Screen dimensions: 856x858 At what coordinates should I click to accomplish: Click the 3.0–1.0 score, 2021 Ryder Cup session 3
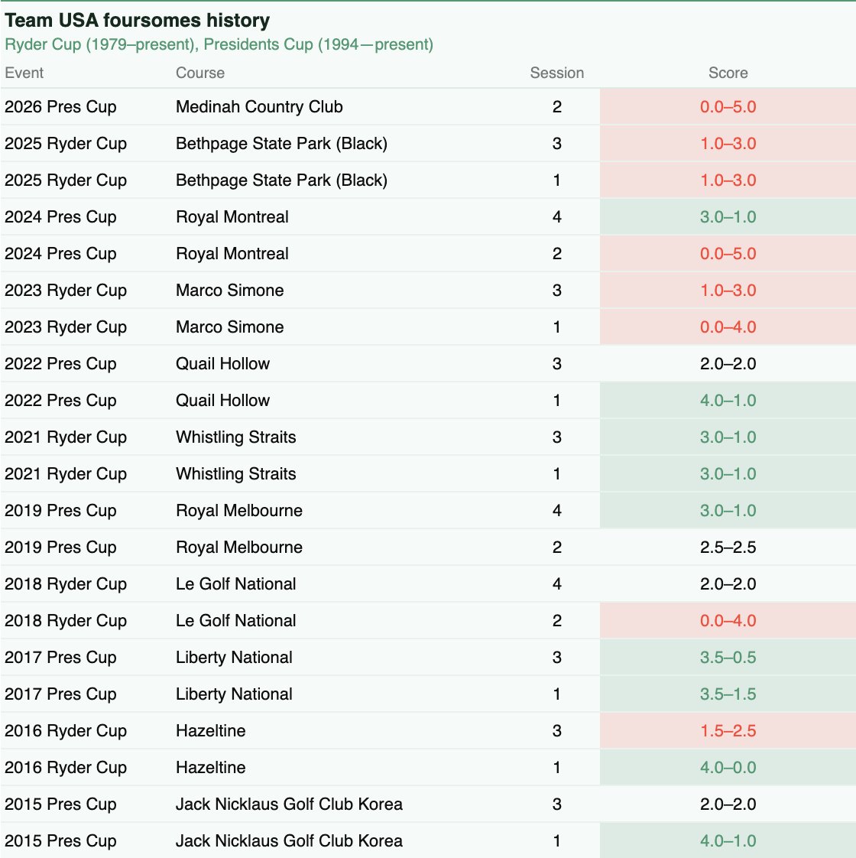[728, 437]
